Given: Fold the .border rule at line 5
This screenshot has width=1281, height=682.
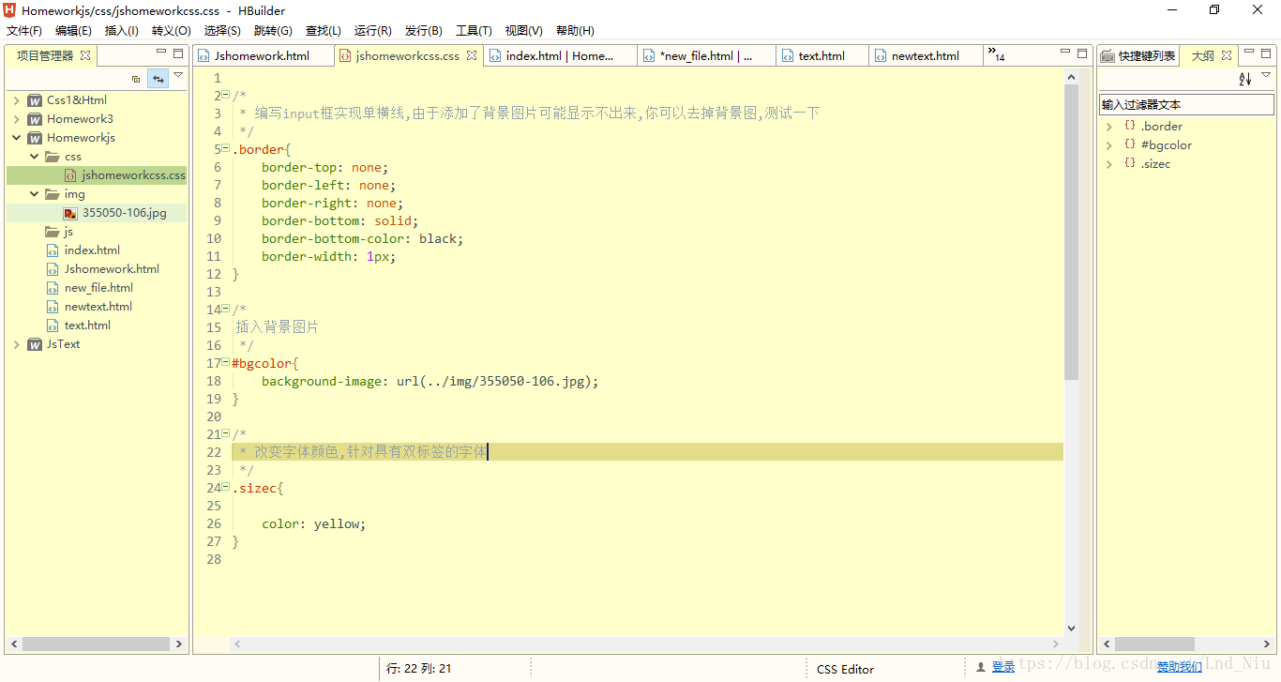Looking at the screenshot, I should (226, 149).
